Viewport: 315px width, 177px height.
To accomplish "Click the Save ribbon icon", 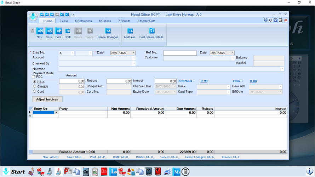I will (49, 31).
